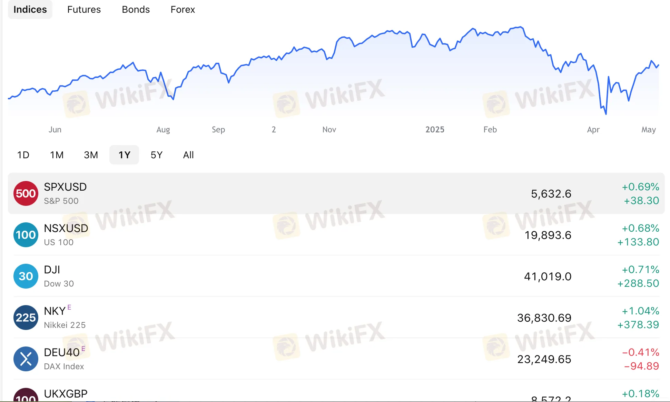The width and height of the screenshot is (670, 402).
Task: Click the NKY +1.04% change value
Action: click(640, 311)
